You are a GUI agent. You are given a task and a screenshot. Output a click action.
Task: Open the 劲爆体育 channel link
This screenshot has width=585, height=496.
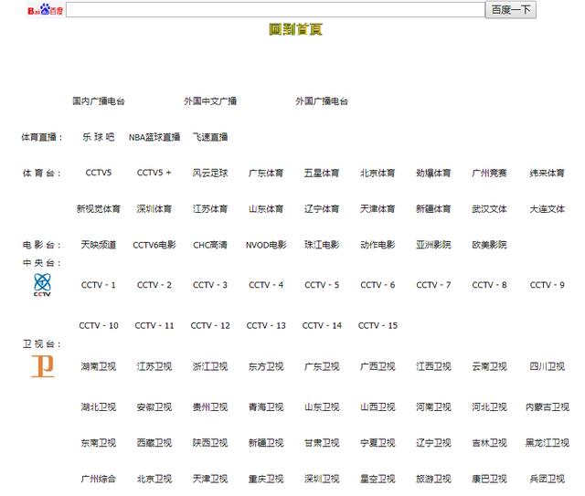click(x=433, y=173)
